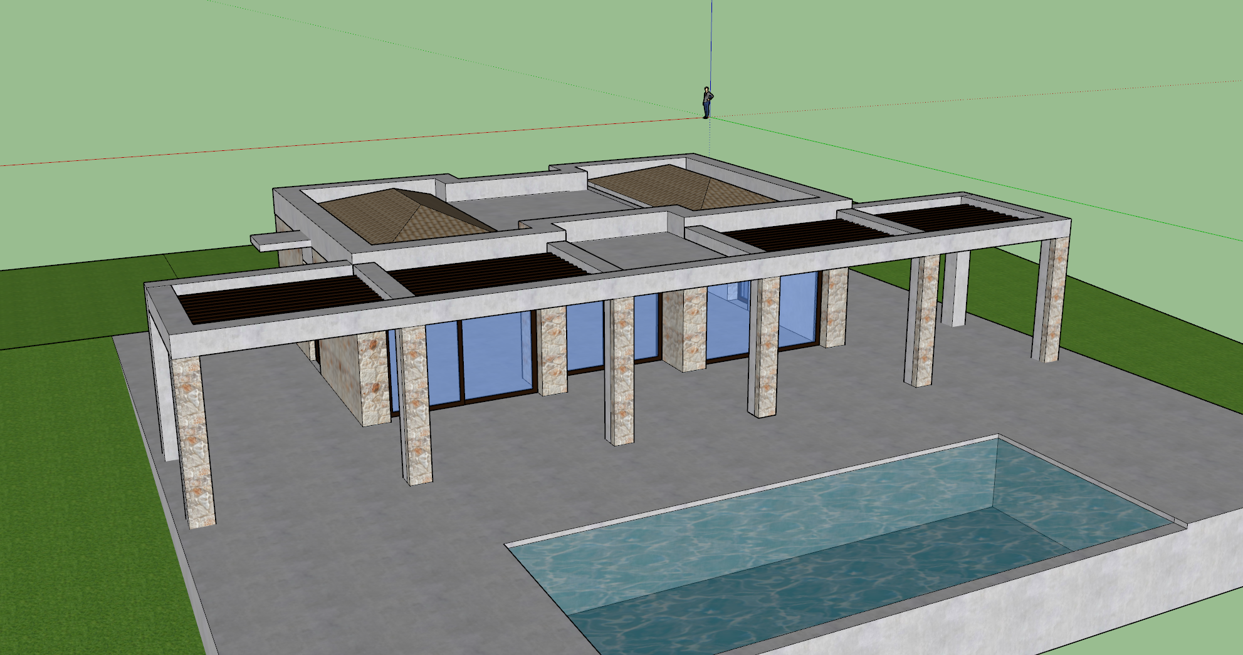Click the dark green lawn on the left
This screenshot has height=655, width=1243.
point(63,438)
